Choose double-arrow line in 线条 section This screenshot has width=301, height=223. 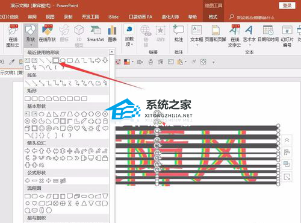coord(42,83)
